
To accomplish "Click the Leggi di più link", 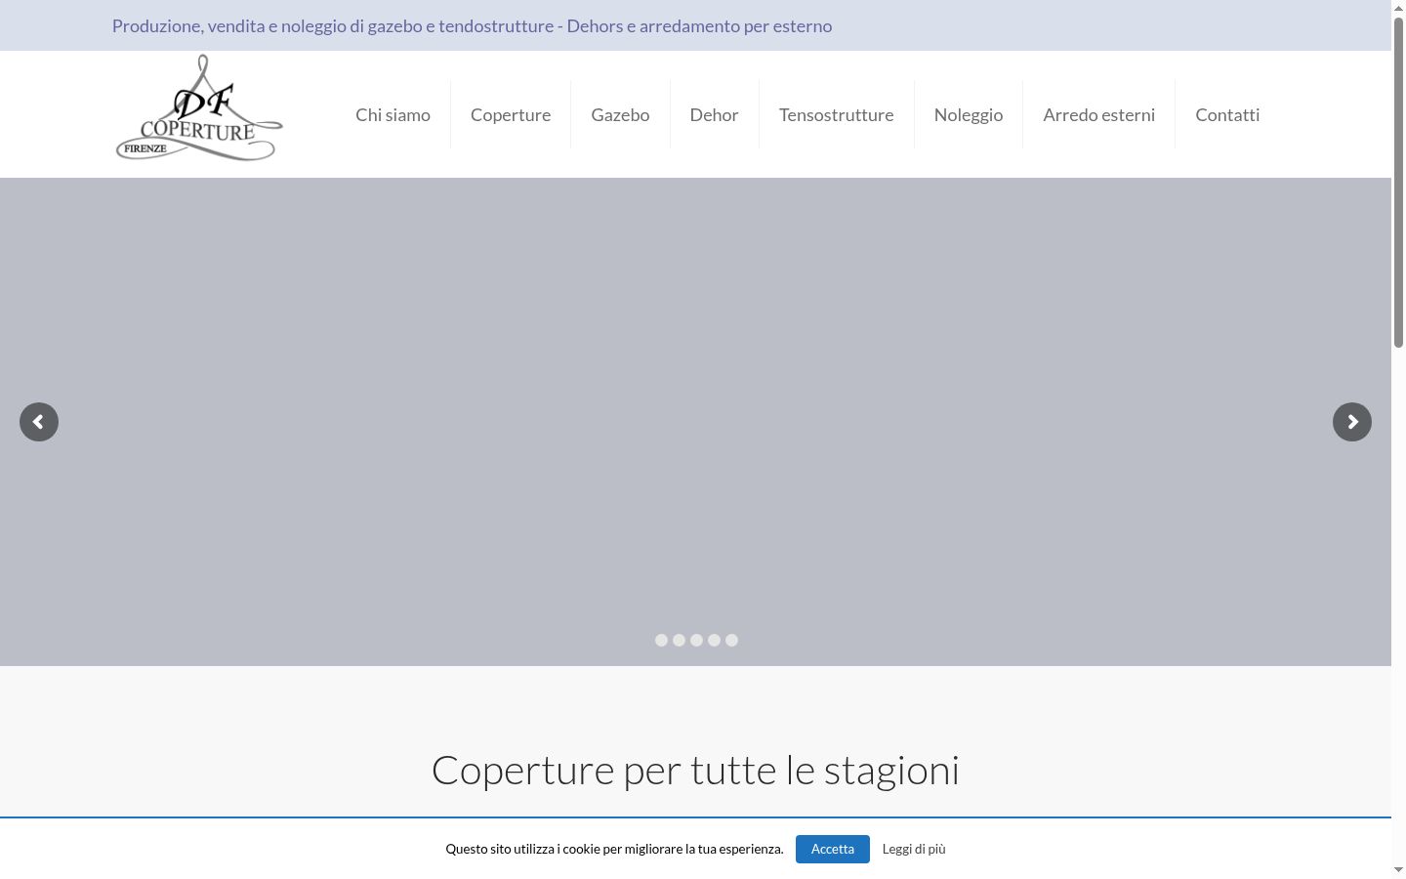I will pos(914,849).
